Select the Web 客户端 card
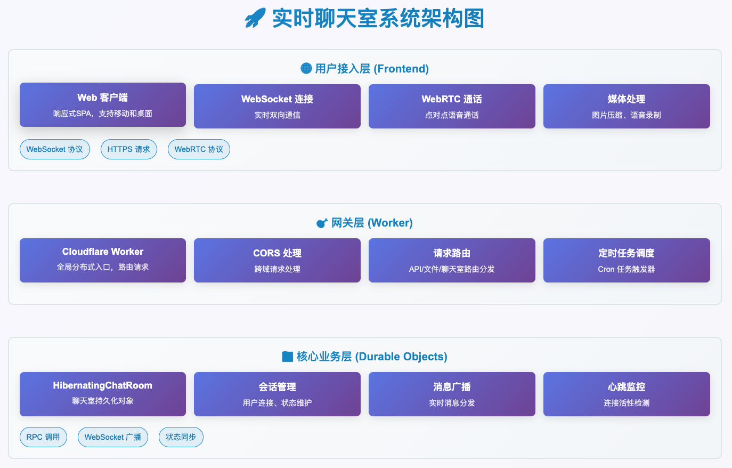 (x=103, y=104)
